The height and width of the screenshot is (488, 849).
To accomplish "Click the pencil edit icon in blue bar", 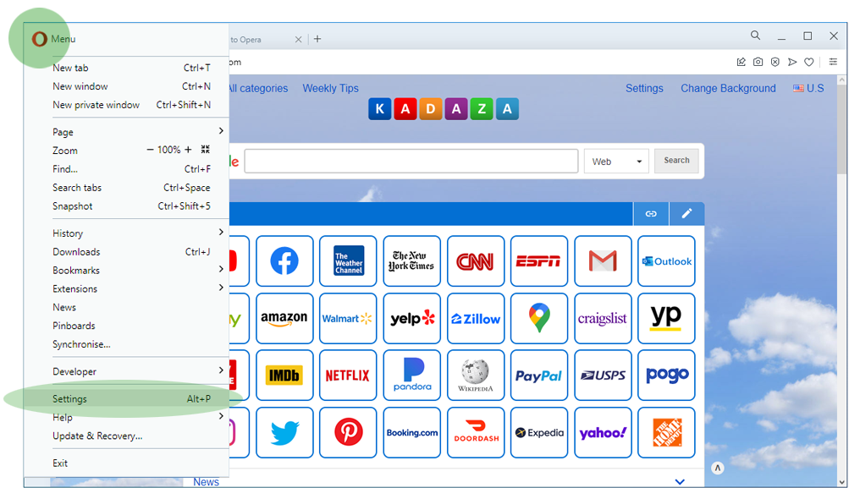I will [x=686, y=214].
